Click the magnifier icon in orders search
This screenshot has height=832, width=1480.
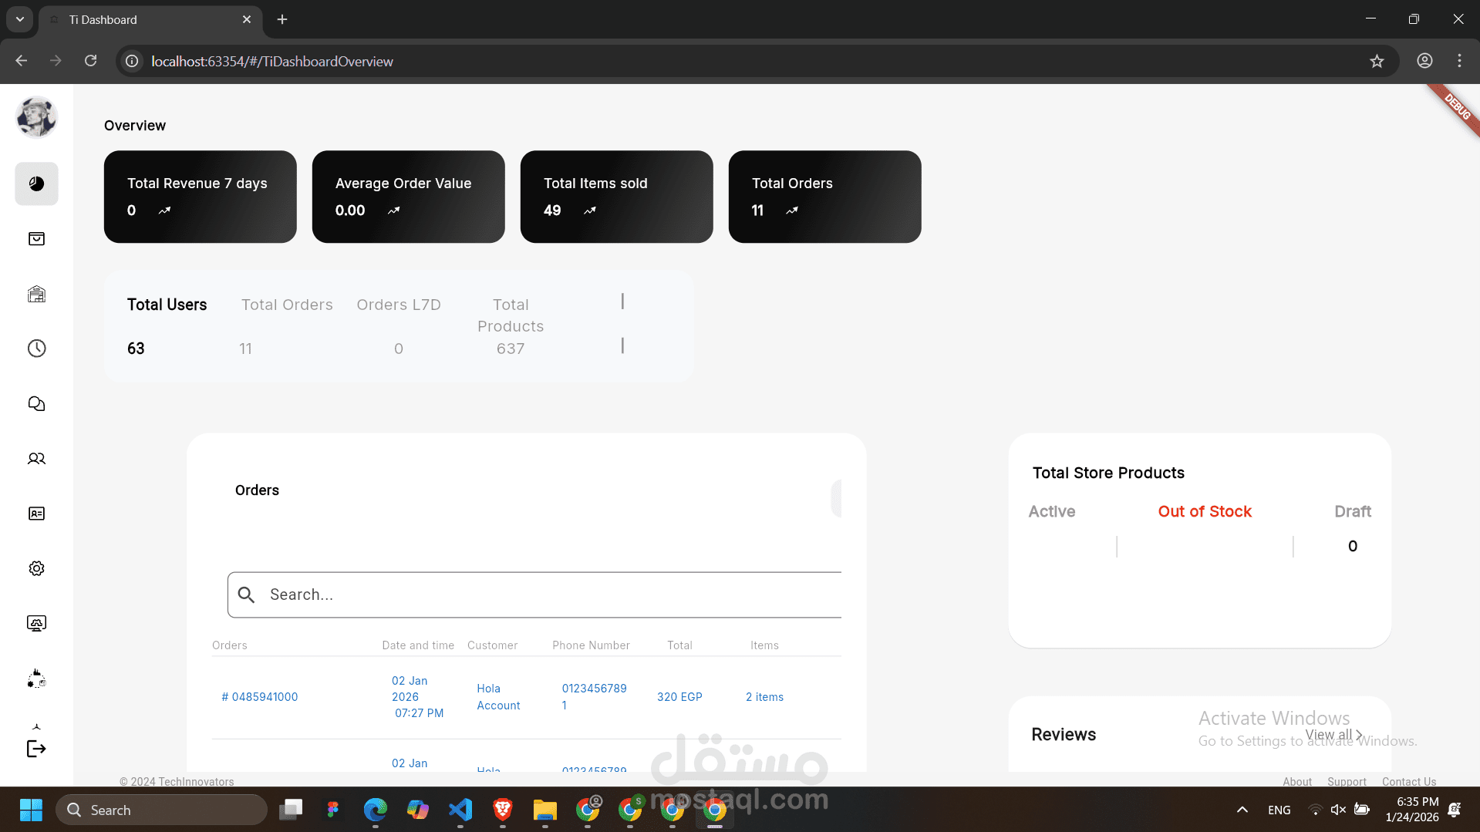pos(246,595)
